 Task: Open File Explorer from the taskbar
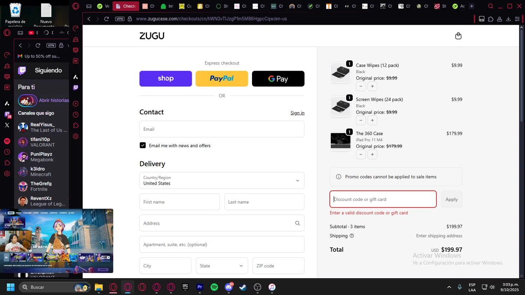coord(99,287)
